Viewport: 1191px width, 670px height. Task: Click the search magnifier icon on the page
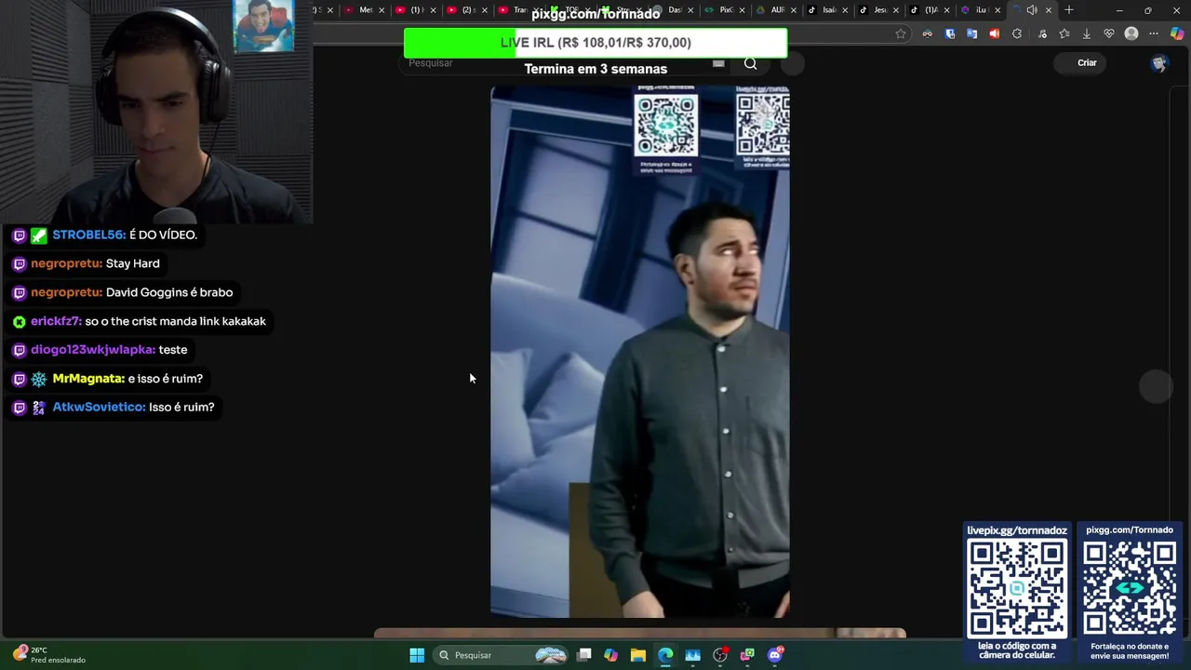tap(750, 63)
